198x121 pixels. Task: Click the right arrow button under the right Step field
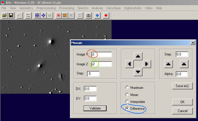(184, 64)
